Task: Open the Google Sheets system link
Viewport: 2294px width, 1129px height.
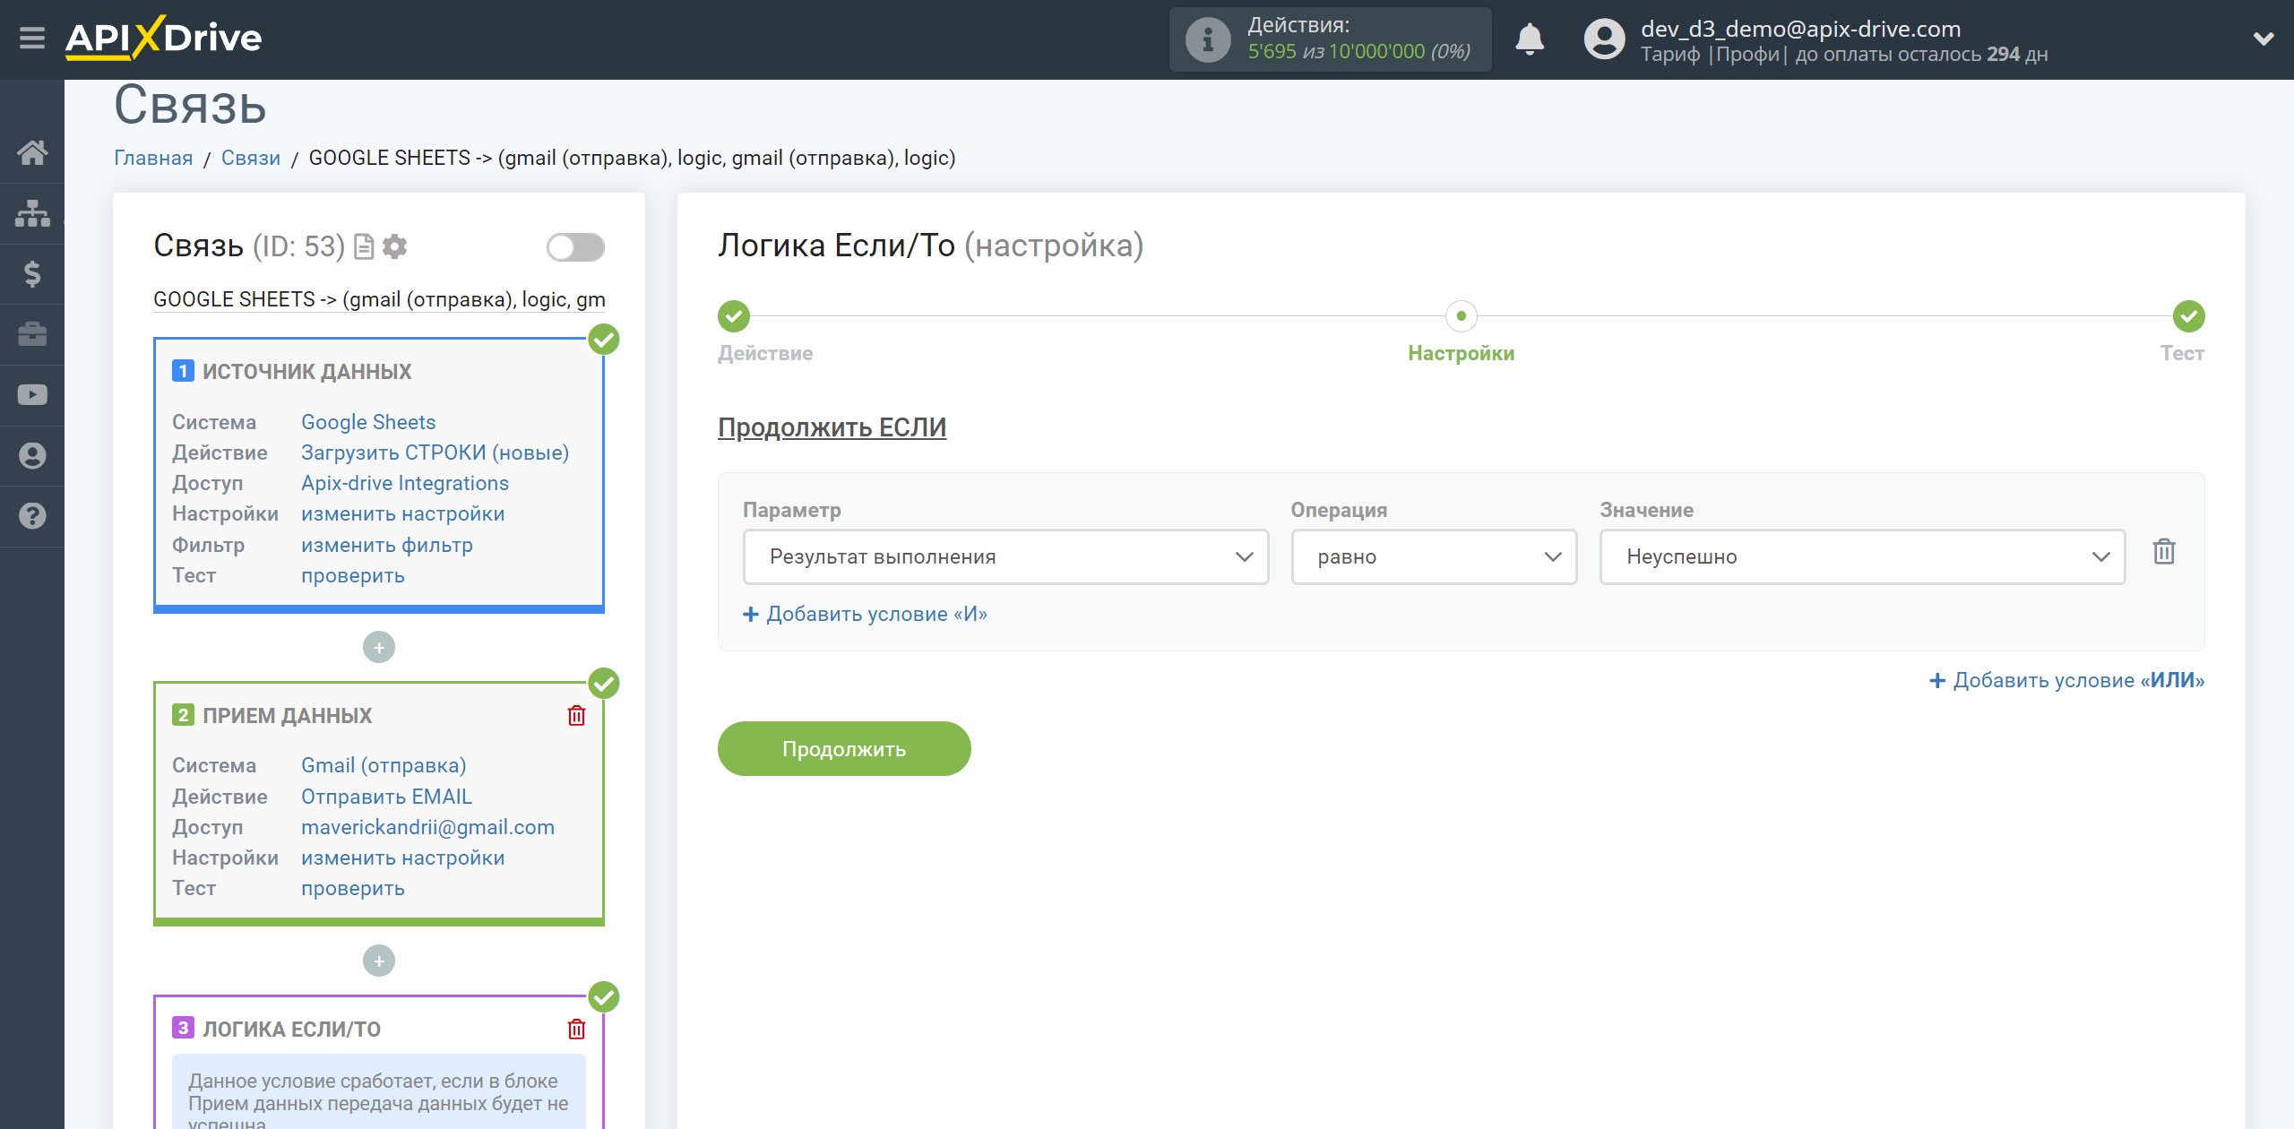Action: point(368,422)
